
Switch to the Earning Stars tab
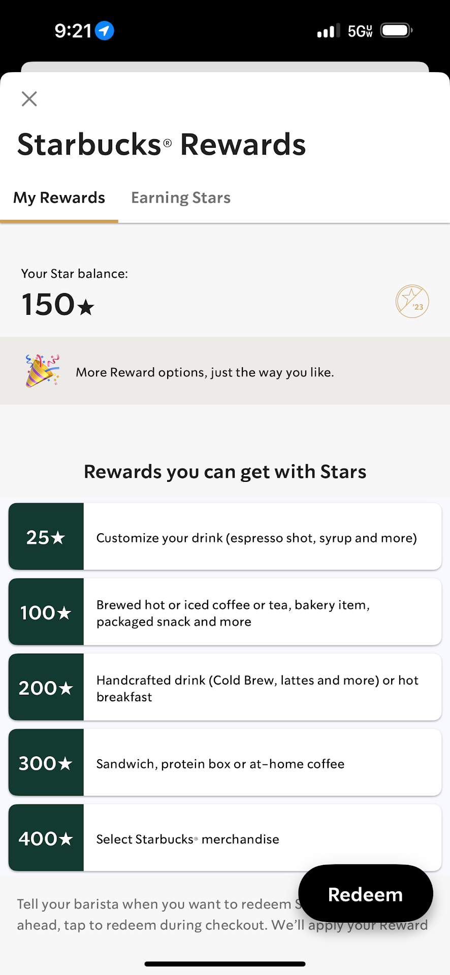tap(181, 198)
